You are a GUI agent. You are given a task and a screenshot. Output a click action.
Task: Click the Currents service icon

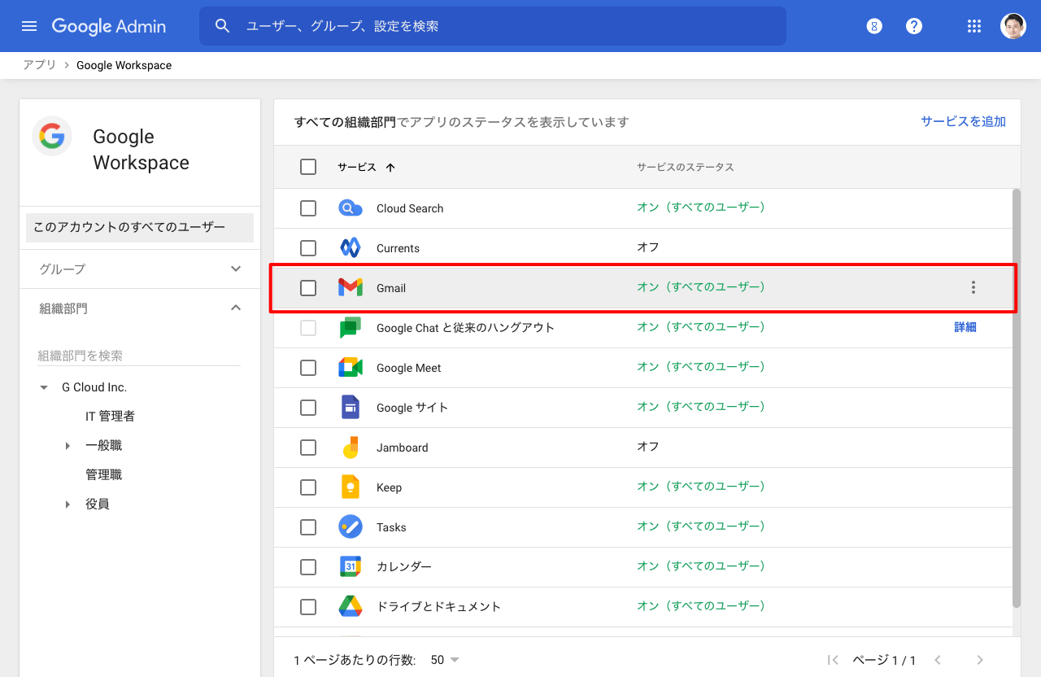[350, 248]
